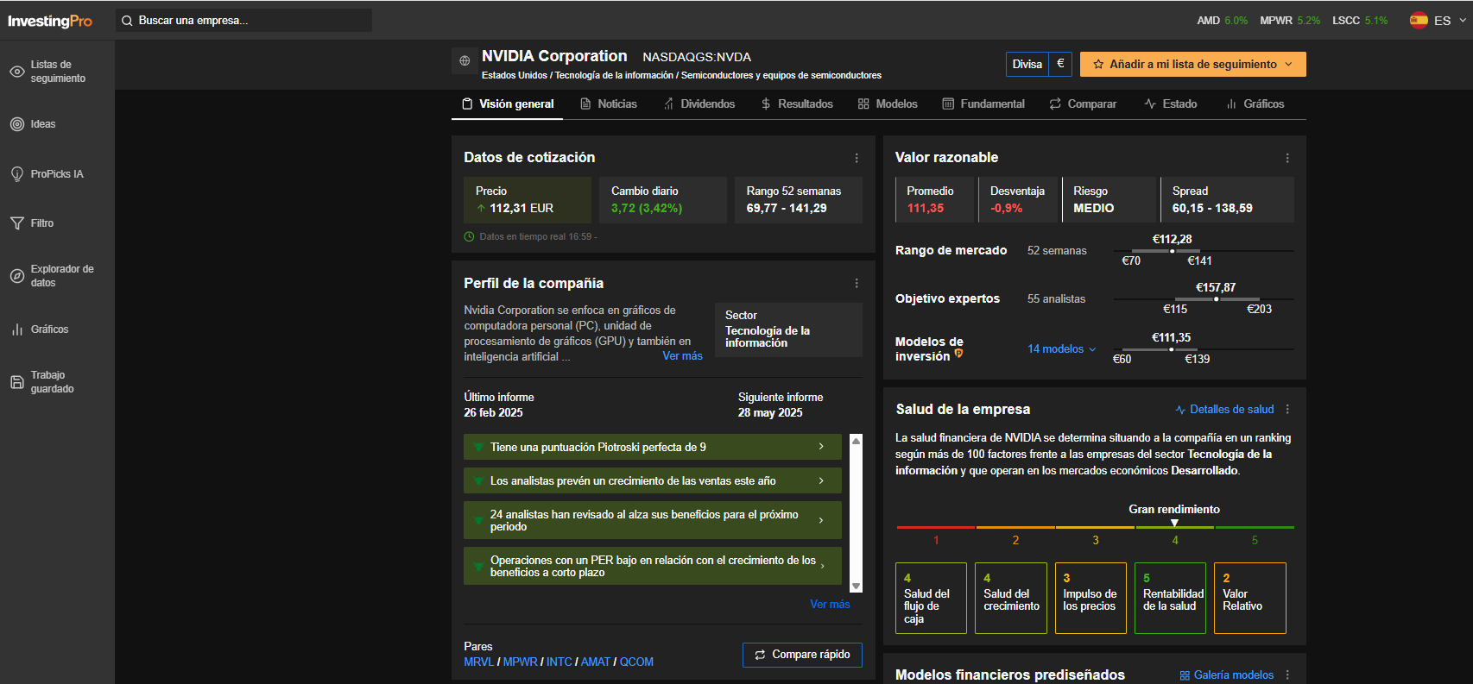The width and height of the screenshot is (1473, 684).
Task: Switch to Visión general tab
Action: (508, 104)
